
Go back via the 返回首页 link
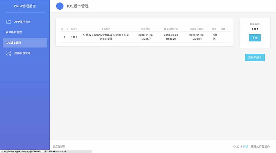(x=59, y=147)
